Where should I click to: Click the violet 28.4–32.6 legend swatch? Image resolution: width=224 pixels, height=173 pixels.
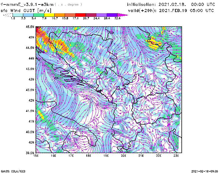[x=112, y=15]
